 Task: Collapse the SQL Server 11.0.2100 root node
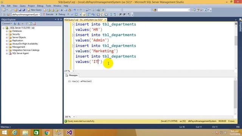click(3, 28)
